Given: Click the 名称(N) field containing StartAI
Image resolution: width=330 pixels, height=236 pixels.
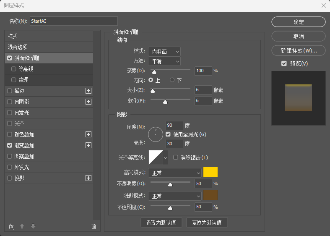Looking at the screenshot, I should click(x=74, y=21).
